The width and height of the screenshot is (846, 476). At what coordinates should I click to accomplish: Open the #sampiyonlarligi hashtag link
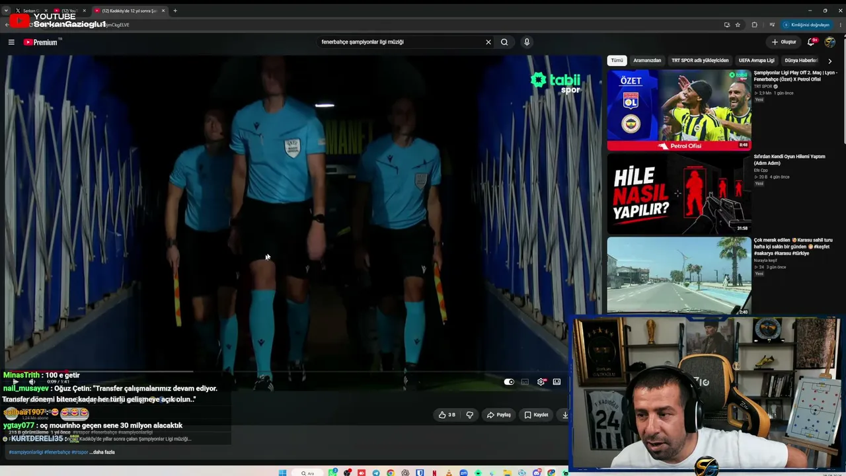[26, 452]
